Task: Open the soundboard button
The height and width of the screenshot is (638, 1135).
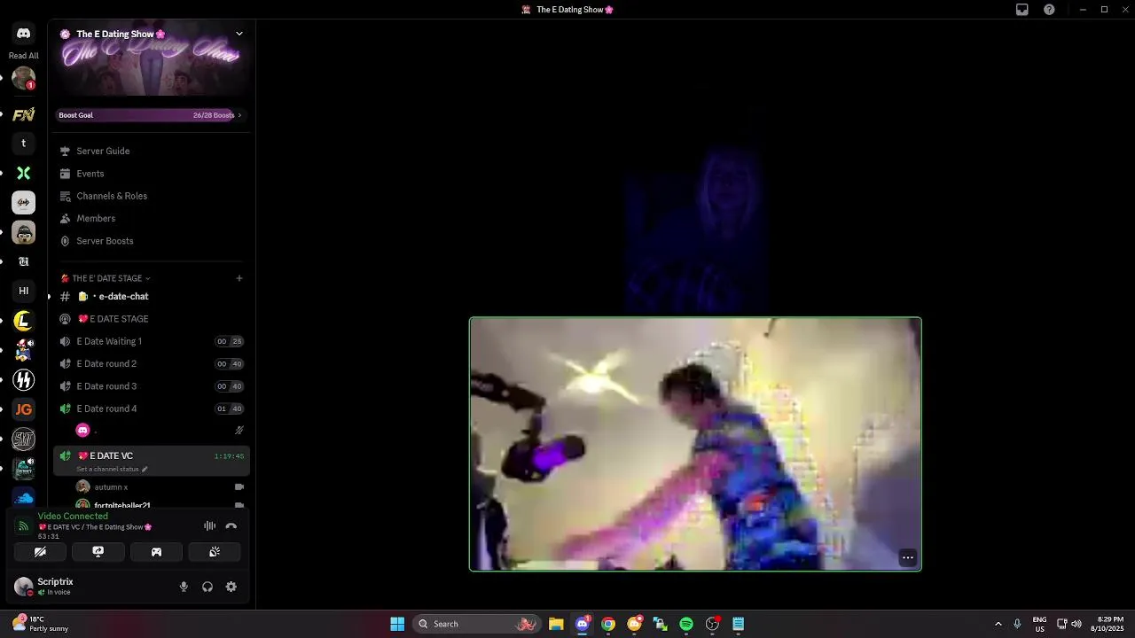Action: (214, 551)
